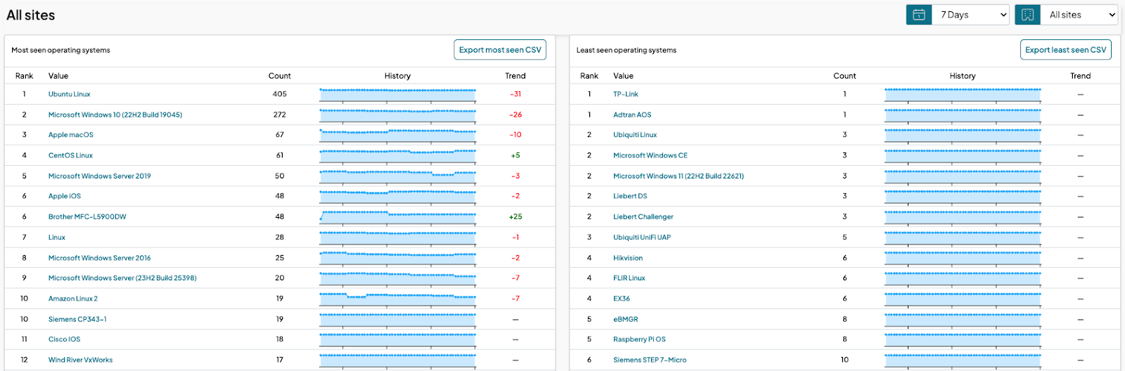Viewport: 1125px width, 371px height.
Task: Open Microsoft Windows 11 (22H2 Build 22621) link
Action: tap(679, 176)
